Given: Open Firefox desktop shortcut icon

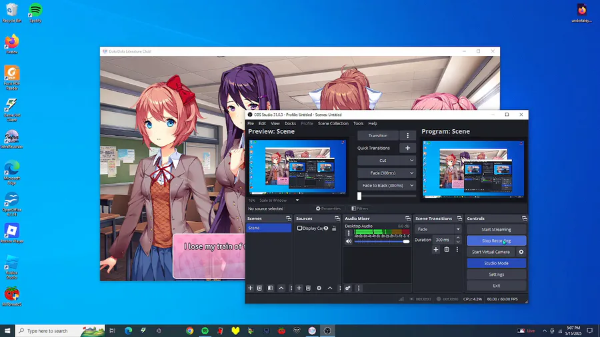Looking at the screenshot, I should (12, 44).
